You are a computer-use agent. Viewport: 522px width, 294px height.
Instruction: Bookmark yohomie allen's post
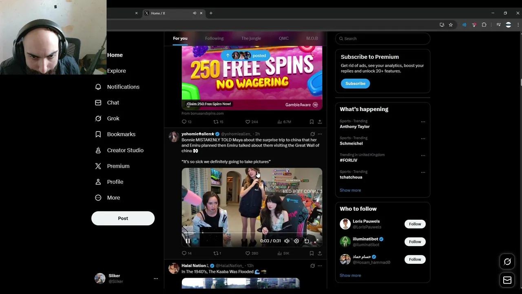point(312,253)
